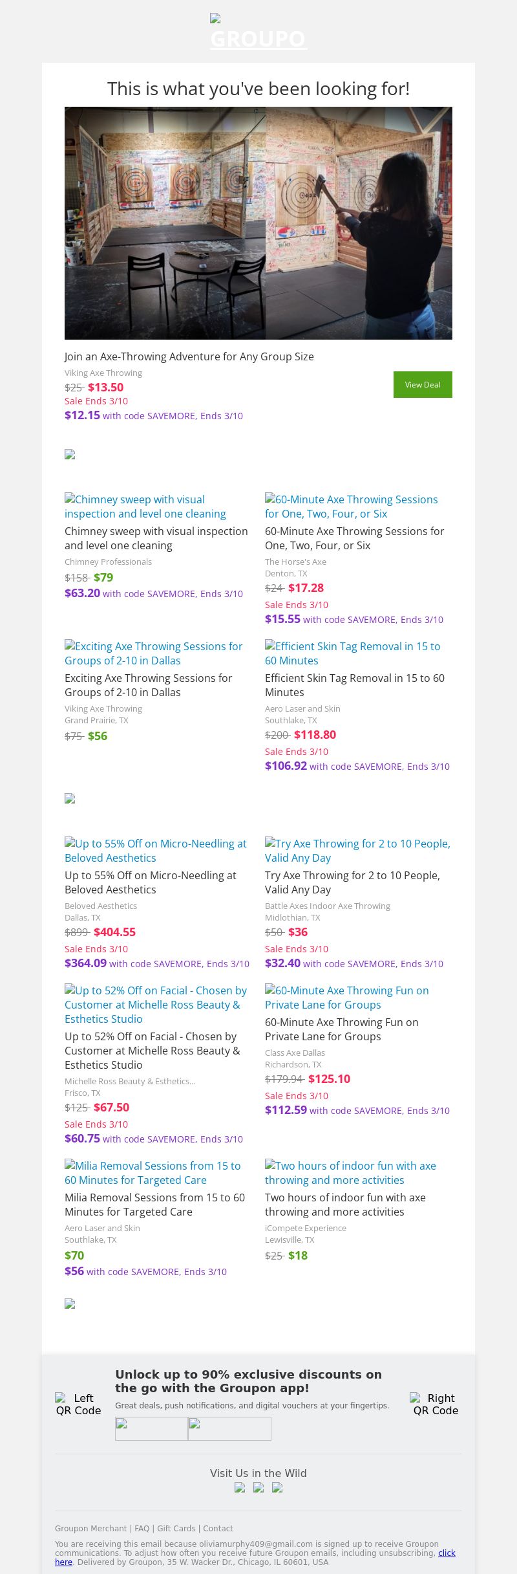Click the right app store badge
Image resolution: width=517 pixels, height=1574 pixels.
(229, 1428)
